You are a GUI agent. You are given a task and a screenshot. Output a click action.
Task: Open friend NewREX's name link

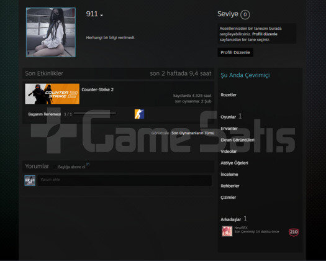coord(241,227)
